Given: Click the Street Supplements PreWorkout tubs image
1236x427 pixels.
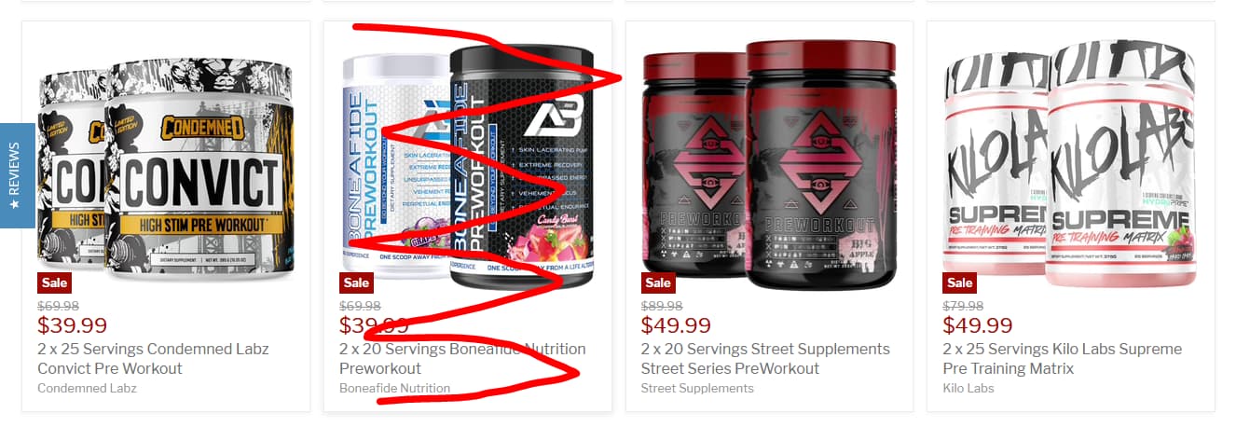Looking at the screenshot, I should (x=770, y=166).
